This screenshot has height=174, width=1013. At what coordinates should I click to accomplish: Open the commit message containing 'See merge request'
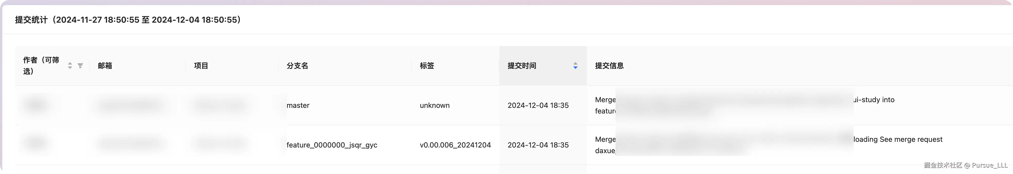pyautogui.click(x=898, y=139)
